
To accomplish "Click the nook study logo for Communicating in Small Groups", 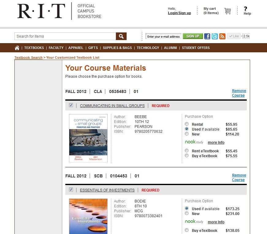I will coord(193,142).
